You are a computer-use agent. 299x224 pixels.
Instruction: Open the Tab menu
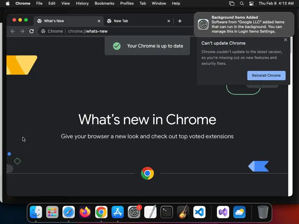(142, 3)
